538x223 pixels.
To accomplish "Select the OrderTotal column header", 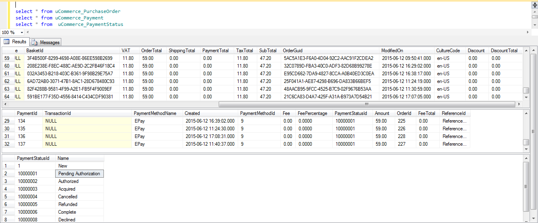I will tap(153, 51).
